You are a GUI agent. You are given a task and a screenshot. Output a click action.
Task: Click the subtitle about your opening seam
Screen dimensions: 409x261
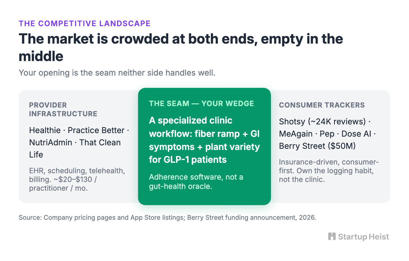tap(117, 73)
